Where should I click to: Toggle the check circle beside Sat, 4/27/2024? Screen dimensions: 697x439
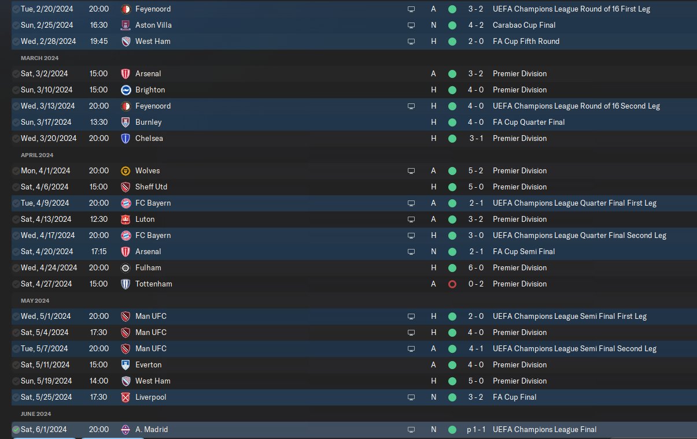16,284
